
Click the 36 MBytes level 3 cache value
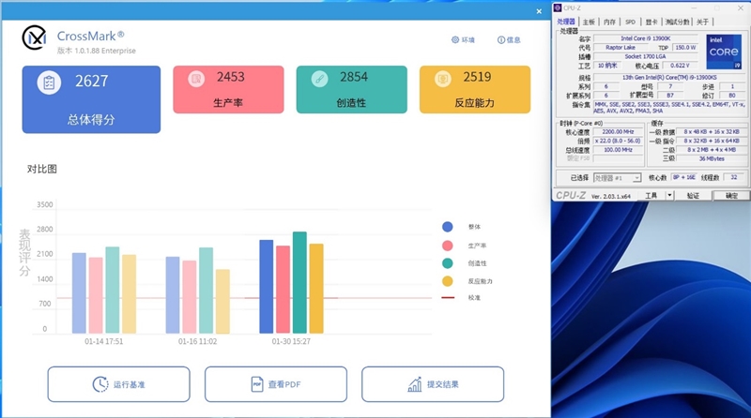coord(712,158)
